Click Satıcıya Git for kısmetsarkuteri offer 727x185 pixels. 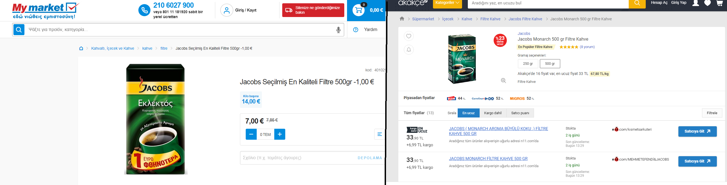(697, 131)
